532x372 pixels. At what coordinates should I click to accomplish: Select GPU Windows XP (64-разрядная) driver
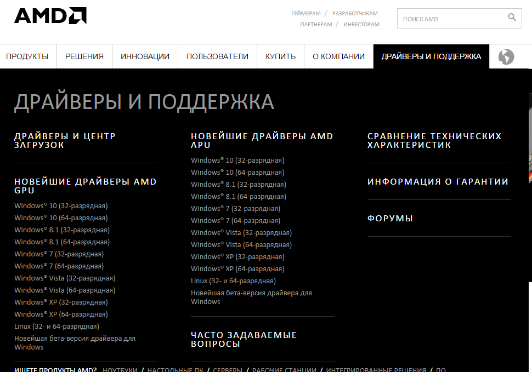click(61, 314)
